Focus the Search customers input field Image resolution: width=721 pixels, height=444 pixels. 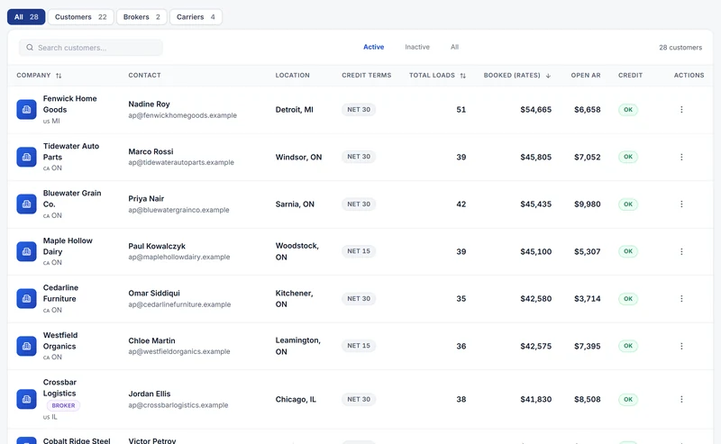91,48
